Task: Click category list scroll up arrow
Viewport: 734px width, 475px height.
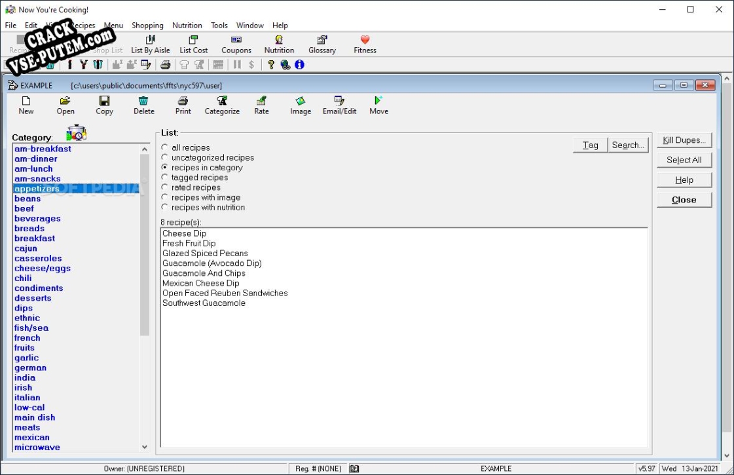Action: (144, 149)
